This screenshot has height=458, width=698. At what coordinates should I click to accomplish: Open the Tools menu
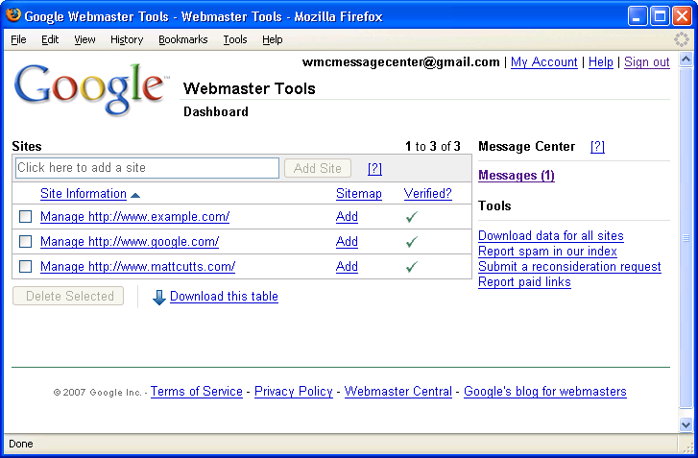click(x=235, y=39)
